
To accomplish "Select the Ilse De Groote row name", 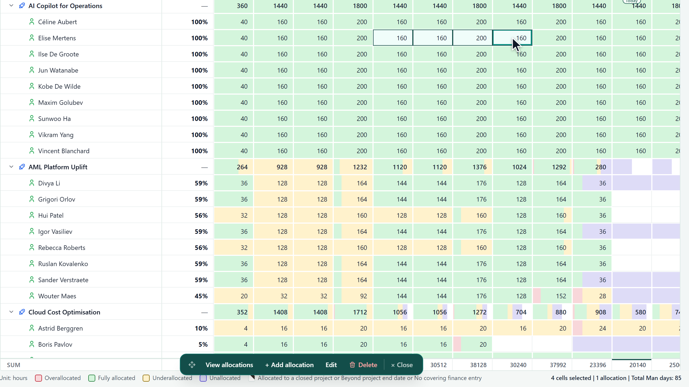I will click(x=58, y=54).
